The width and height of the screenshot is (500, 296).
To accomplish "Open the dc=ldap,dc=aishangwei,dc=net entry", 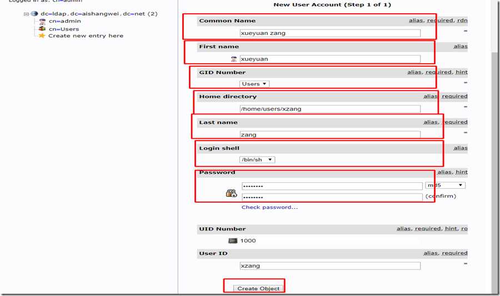I will [99, 14].
